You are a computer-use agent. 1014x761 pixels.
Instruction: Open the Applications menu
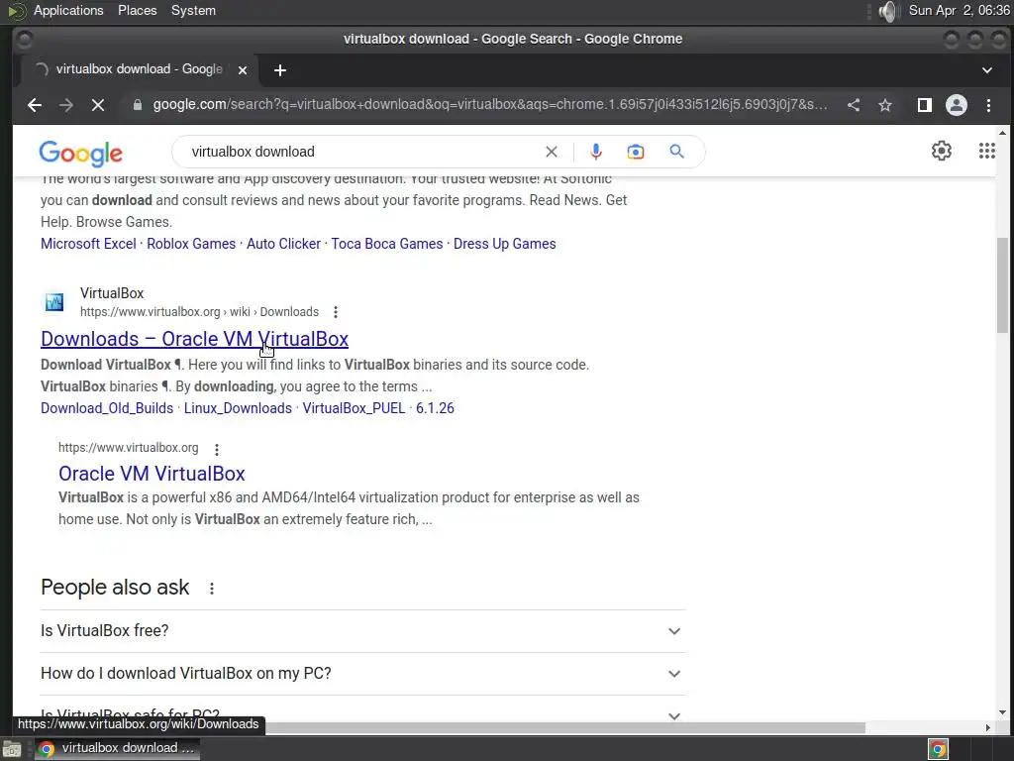68,10
